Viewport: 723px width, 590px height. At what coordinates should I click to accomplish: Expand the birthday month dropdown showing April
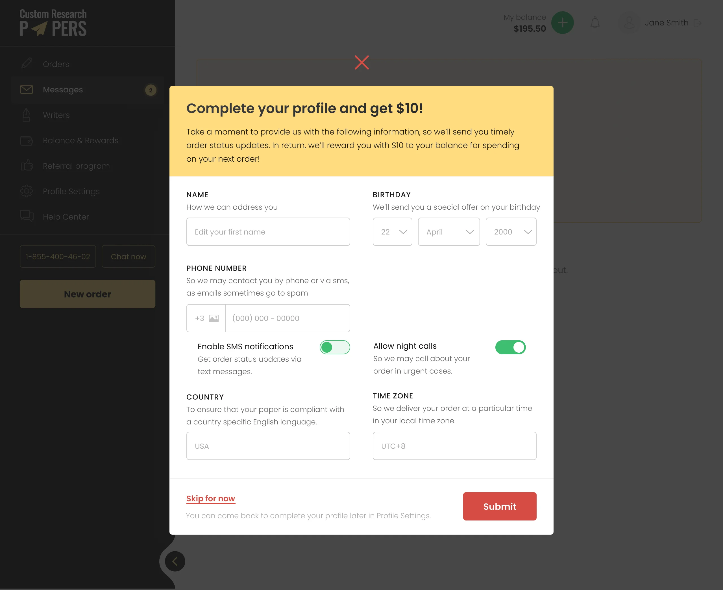click(448, 232)
